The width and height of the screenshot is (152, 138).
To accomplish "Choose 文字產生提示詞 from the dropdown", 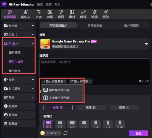I will [x=62, y=98].
